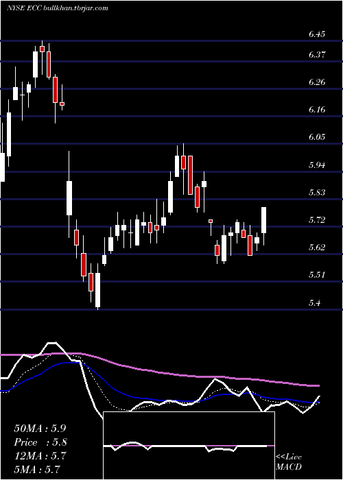
Task: Click the NYSE ECC bullkhan.tbrjar.com title
Action: [57, 8]
